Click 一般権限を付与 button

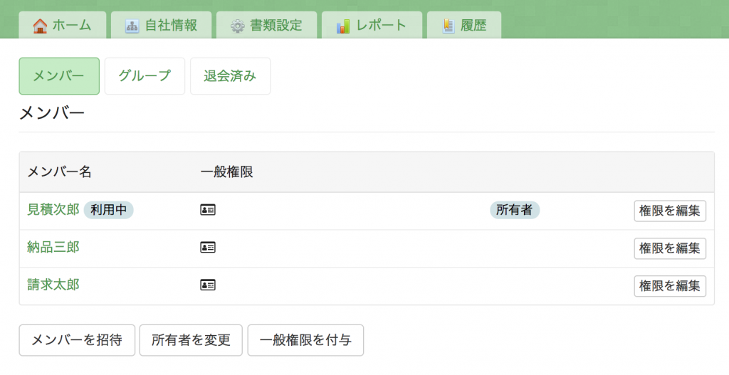[x=305, y=340]
